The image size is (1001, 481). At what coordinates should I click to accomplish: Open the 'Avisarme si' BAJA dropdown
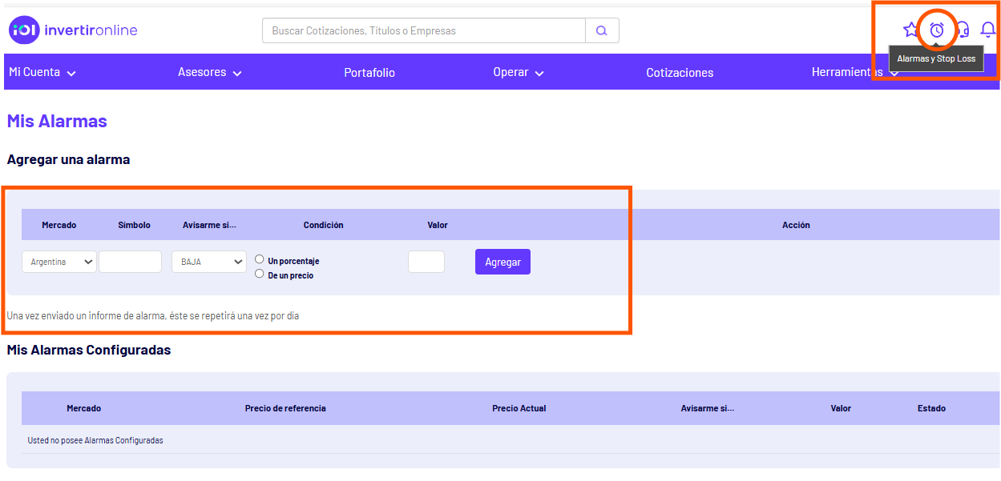point(208,262)
